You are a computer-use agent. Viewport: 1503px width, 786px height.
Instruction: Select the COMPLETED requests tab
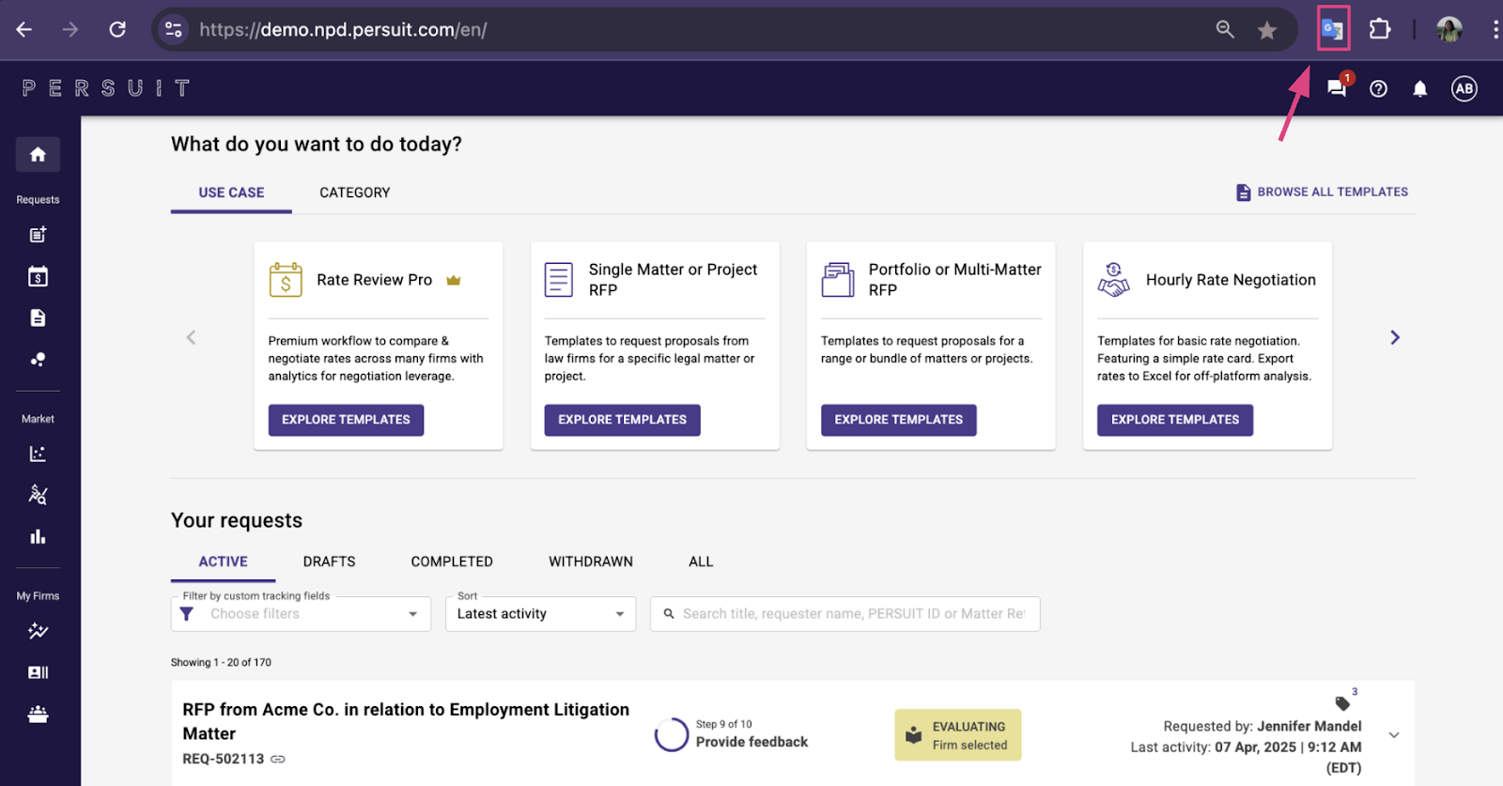coord(452,562)
